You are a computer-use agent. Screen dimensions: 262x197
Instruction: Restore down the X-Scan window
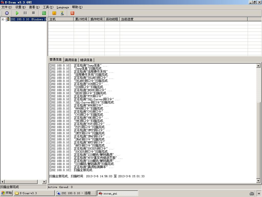(x=255, y=2)
